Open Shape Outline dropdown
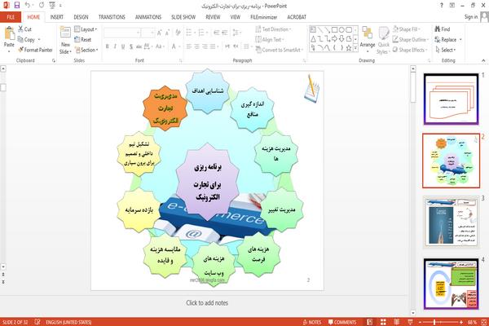This screenshot has width=489, height=326. tap(411, 40)
